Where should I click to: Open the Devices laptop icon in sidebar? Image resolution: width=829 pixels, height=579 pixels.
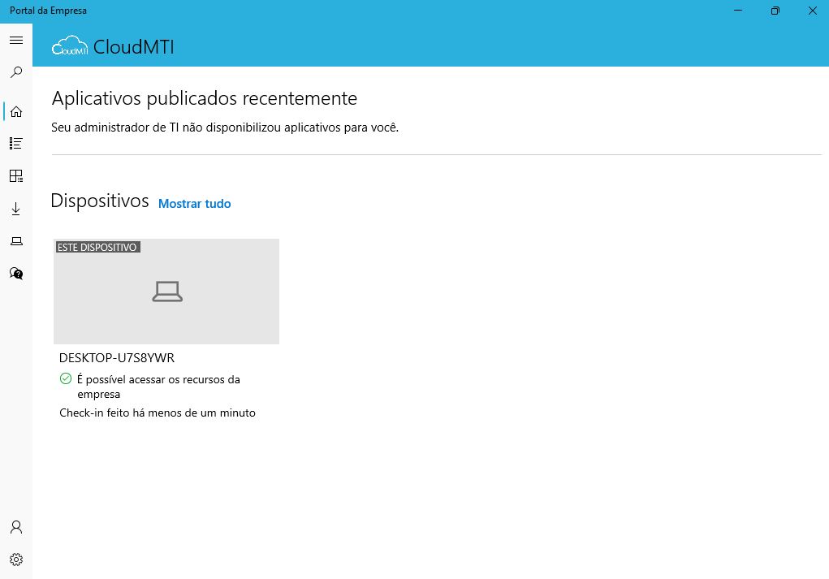click(16, 241)
